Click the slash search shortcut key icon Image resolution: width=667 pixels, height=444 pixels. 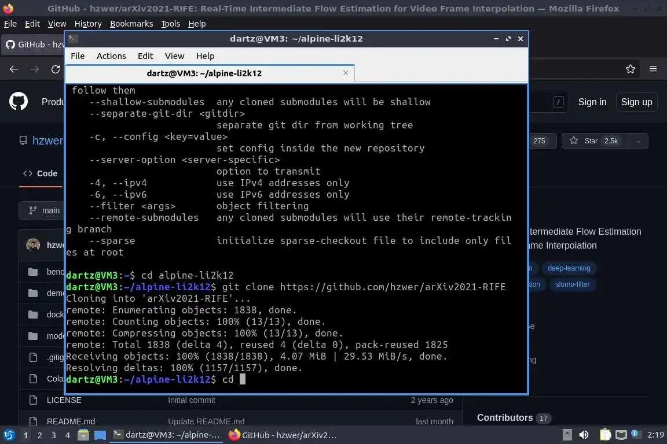558,102
